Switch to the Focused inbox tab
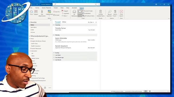The image size is (174, 97). point(58,22)
